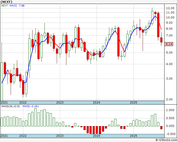Screen dimensions: 177x142
Task: Click the 10.00 price axis label
Action: [x=170, y=17]
